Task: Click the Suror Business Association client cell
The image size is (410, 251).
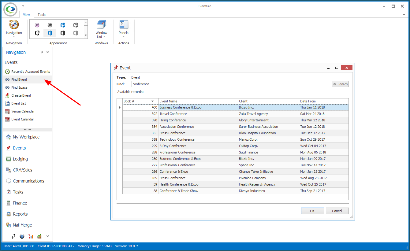Action: (x=268, y=127)
